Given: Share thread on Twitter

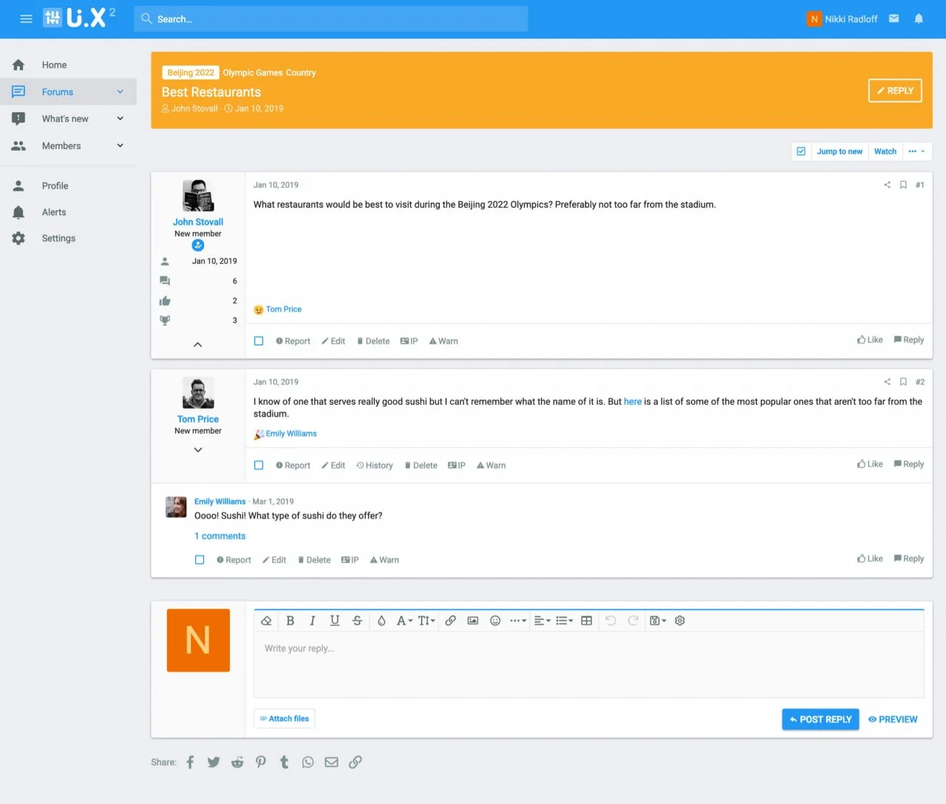Looking at the screenshot, I should tap(214, 763).
